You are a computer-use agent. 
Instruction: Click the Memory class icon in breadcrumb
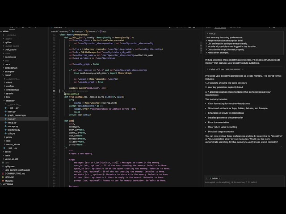(87, 31)
